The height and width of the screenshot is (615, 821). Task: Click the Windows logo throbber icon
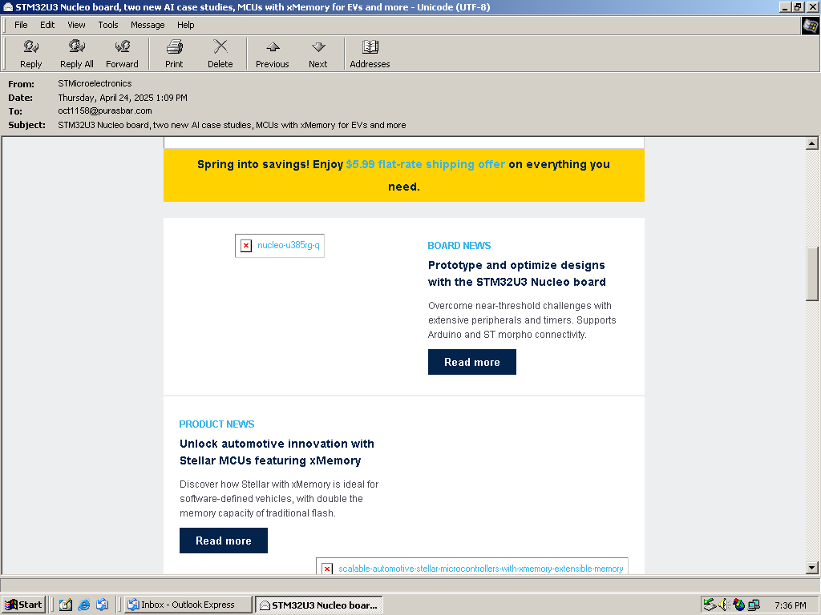pos(811,26)
